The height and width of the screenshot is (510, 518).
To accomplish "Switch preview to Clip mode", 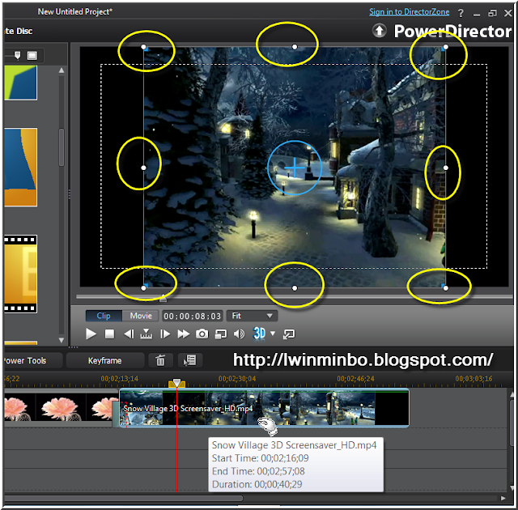I will click(104, 316).
